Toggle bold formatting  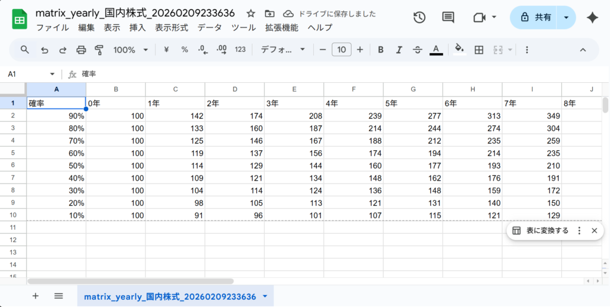[381, 50]
